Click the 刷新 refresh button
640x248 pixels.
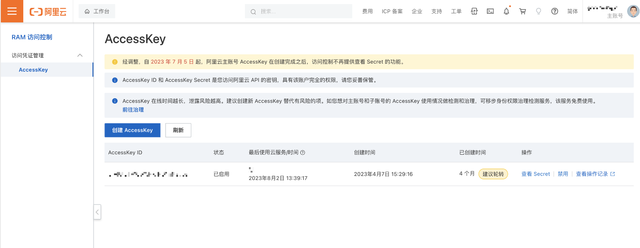(x=178, y=130)
